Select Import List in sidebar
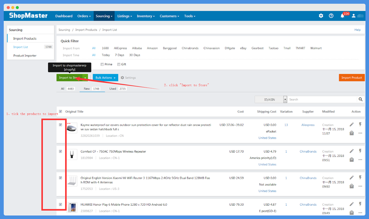This screenshot has width=369, height=219. point(20,47)
